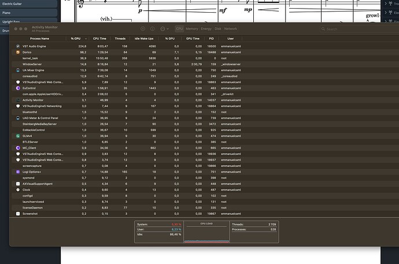Select the WindowServer process row

[x=204, y=64]
